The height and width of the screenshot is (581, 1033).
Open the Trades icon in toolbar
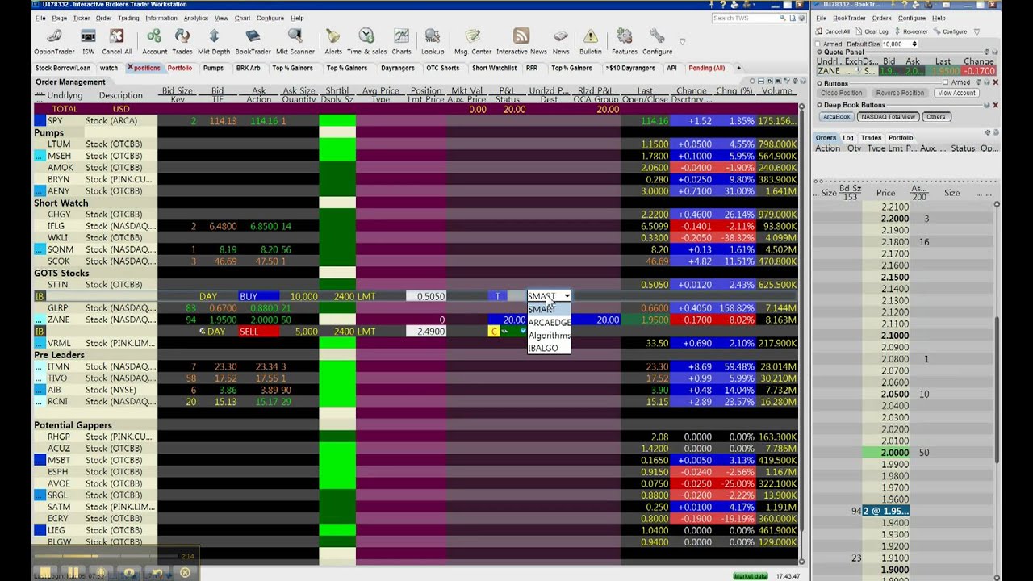[x=182, y=41]
